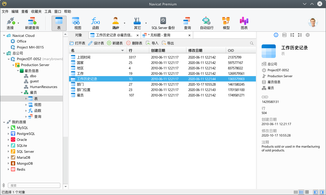Switch to list view in status bar
The image size is (326, 195).
[x=301, y=192]
